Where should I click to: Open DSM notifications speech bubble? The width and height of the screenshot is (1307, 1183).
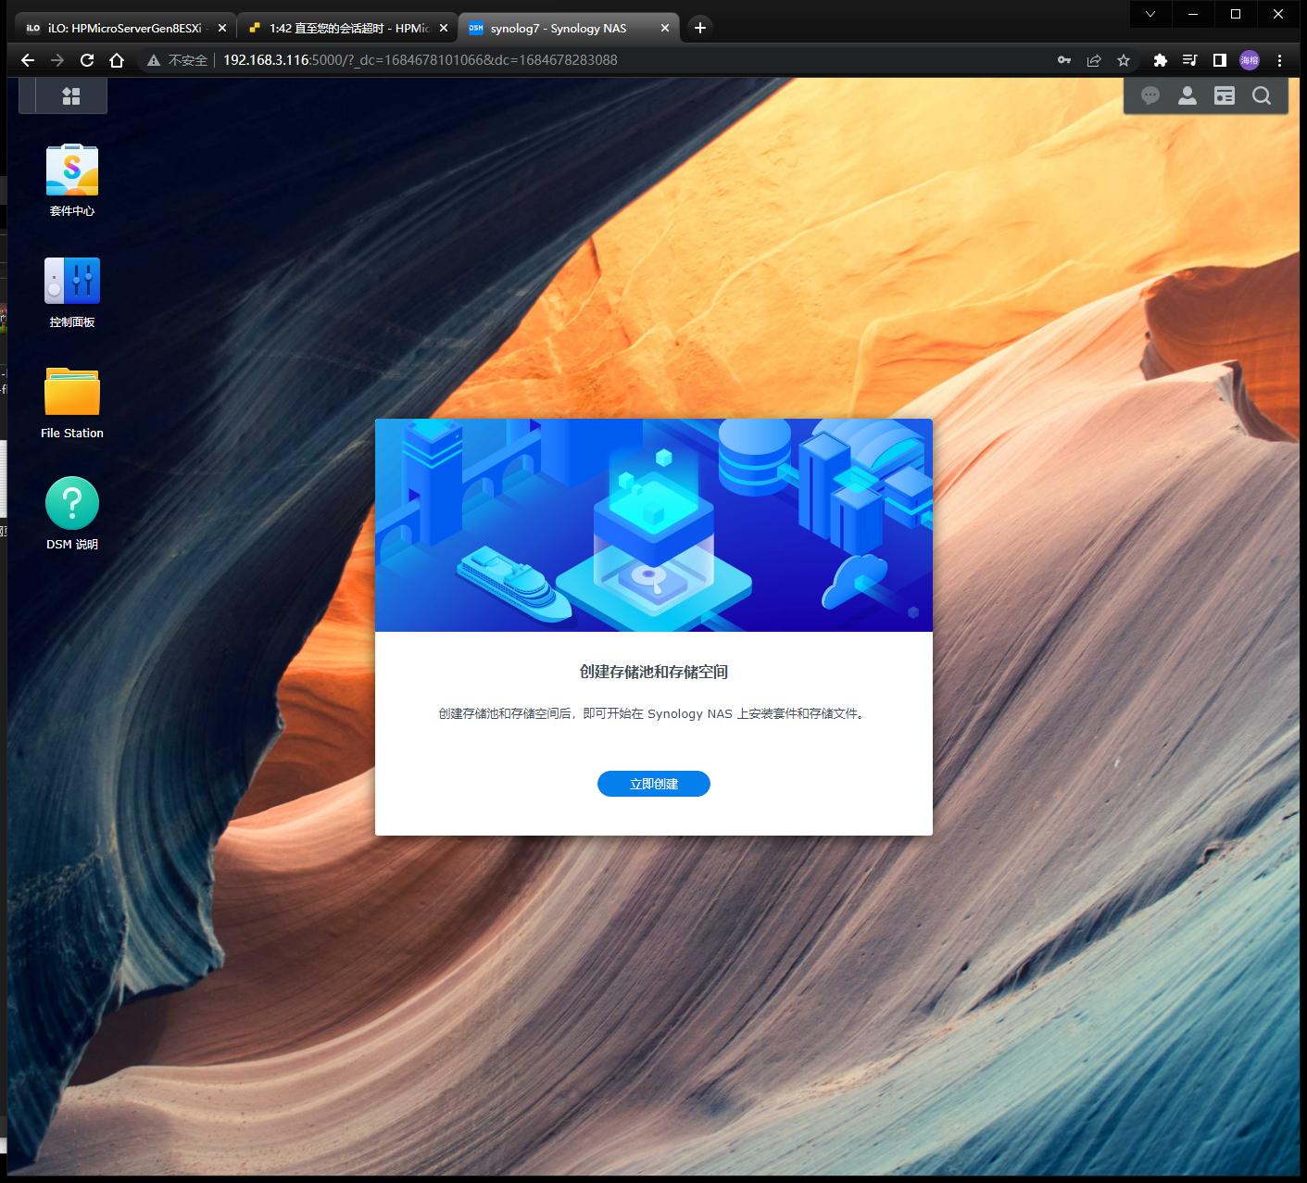1150,95
